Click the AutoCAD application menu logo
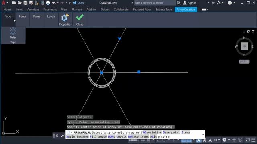Image resolution: width=257 pixels, height=144 pixels. (x=4, y=3)
